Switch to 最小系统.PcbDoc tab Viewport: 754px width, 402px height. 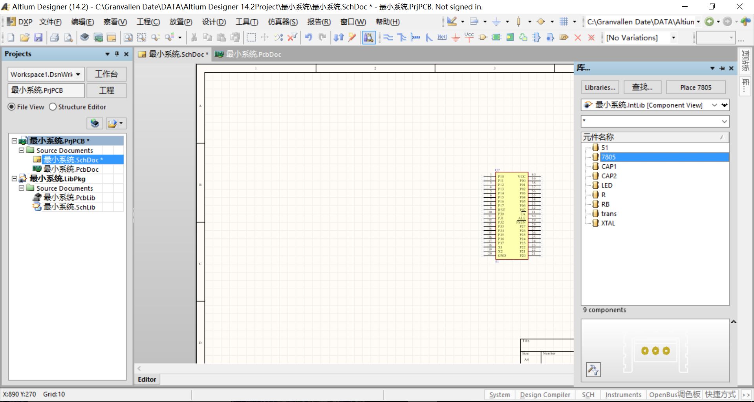249,54
